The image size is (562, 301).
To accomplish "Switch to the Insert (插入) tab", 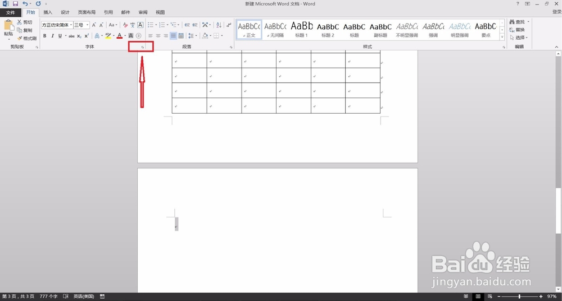I will pos(48,12).
